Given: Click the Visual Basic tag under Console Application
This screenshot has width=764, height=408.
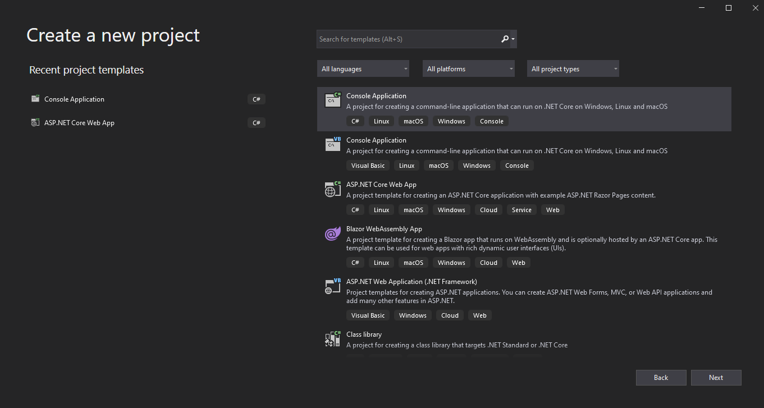Looking at the screenshot, I should 368,166.
